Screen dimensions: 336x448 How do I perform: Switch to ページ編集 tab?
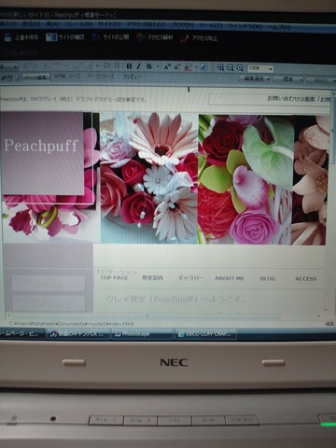[35, 77]
